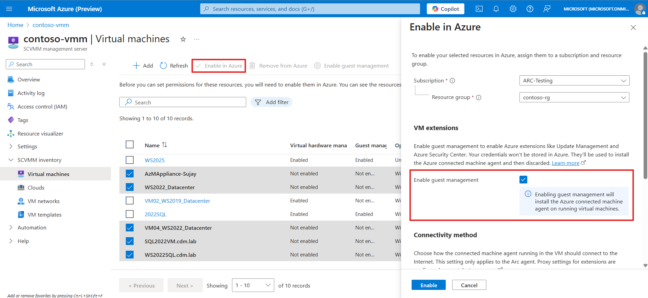Open the notifications bell
This screenshot has height=298, width=648.
pos(496,9)
